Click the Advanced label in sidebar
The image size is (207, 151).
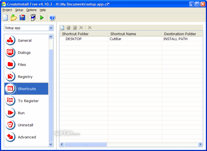pyautogui.click(x=27, y=137)
